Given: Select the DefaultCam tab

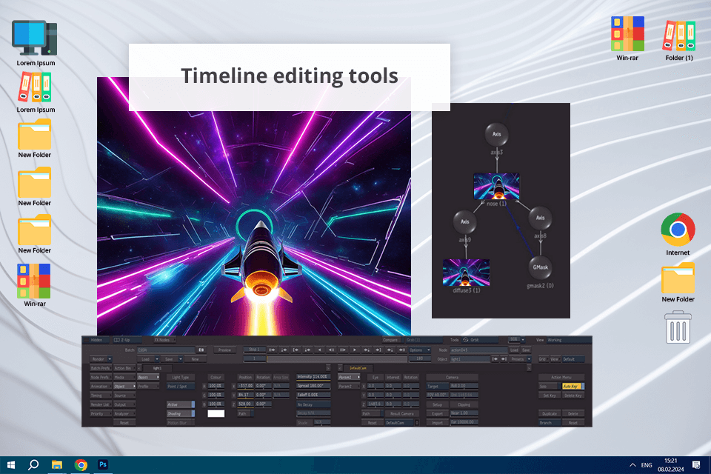Looking at the screenshot, I should (358, 368).
